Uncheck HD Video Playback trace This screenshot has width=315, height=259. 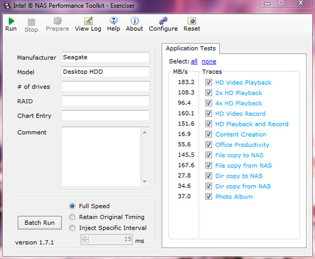pos(208,82)
